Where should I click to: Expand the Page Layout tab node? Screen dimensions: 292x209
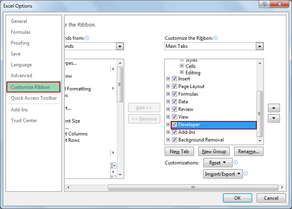[168, 86]
